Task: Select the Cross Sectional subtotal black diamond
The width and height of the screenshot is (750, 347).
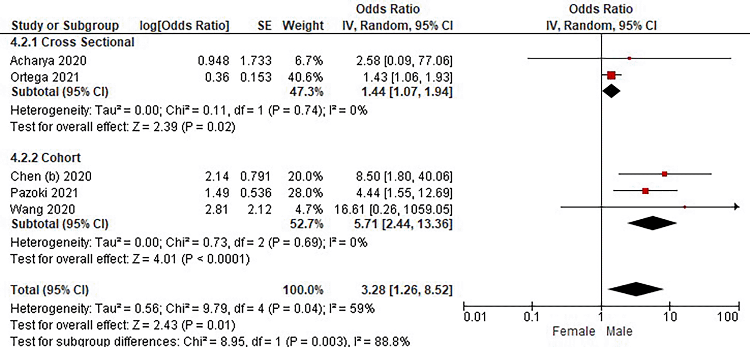Action: 611,91
